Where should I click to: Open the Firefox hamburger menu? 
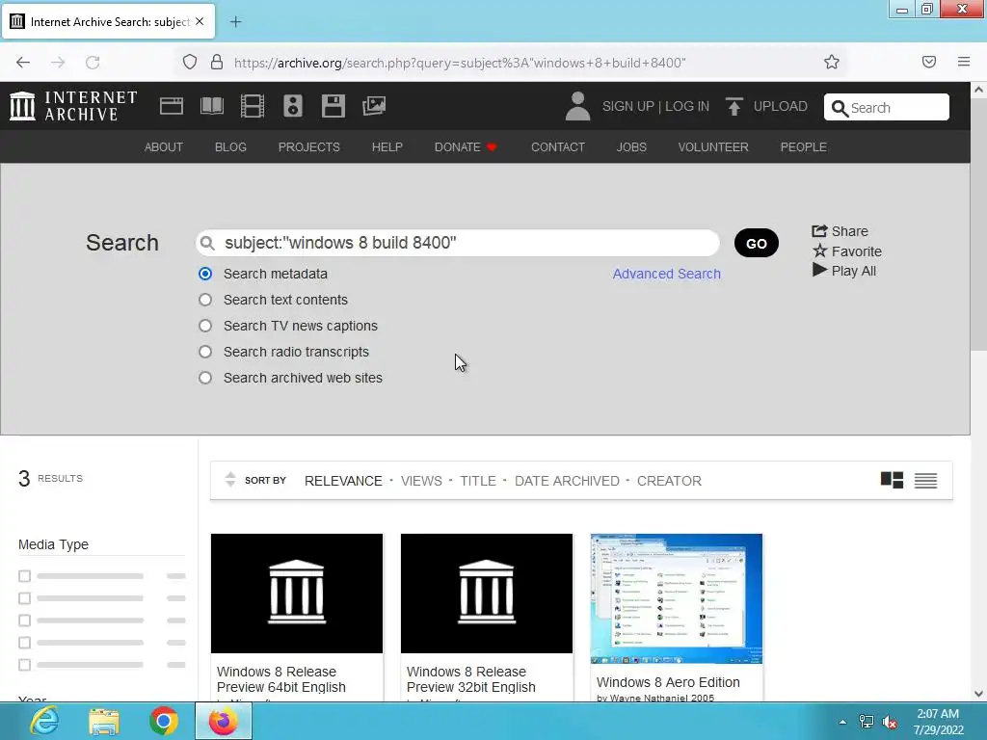(x=964, y=62)
